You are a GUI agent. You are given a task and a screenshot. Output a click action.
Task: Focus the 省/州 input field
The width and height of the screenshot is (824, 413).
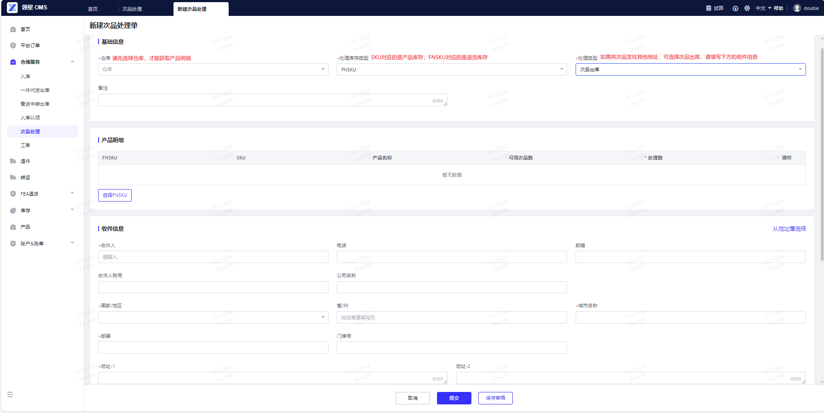click(452, 317)
